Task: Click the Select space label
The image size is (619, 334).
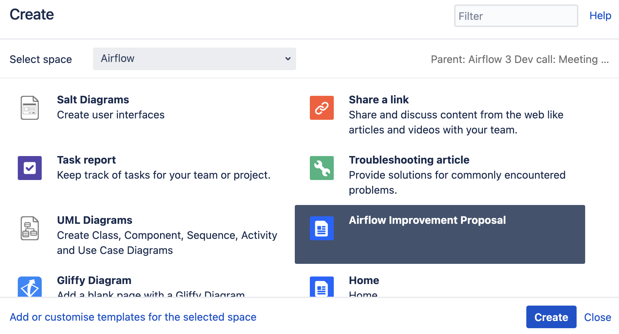Action: [41, 59]
